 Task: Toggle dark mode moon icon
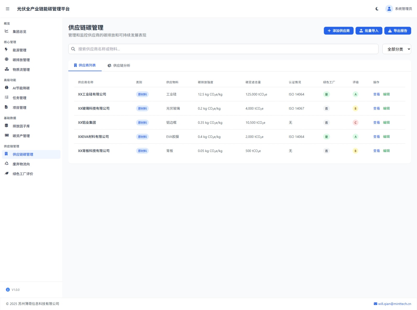click(377, 9)
